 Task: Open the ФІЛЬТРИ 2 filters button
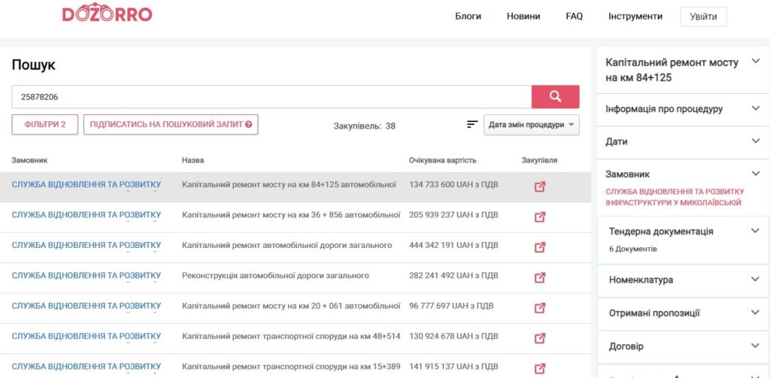click(45, 125)
